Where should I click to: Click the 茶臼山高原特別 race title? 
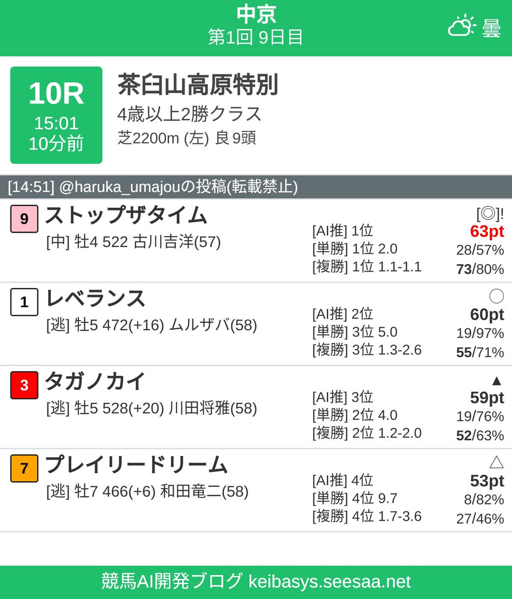[198, 85]
